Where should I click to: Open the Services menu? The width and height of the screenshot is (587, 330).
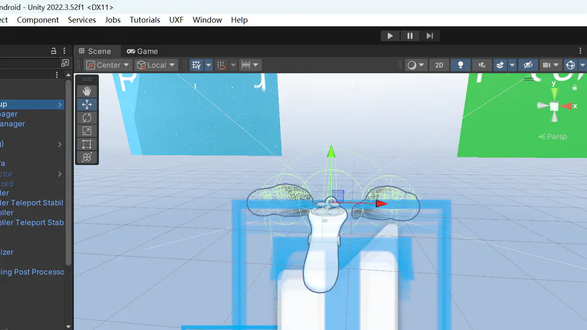coord(82,20)
